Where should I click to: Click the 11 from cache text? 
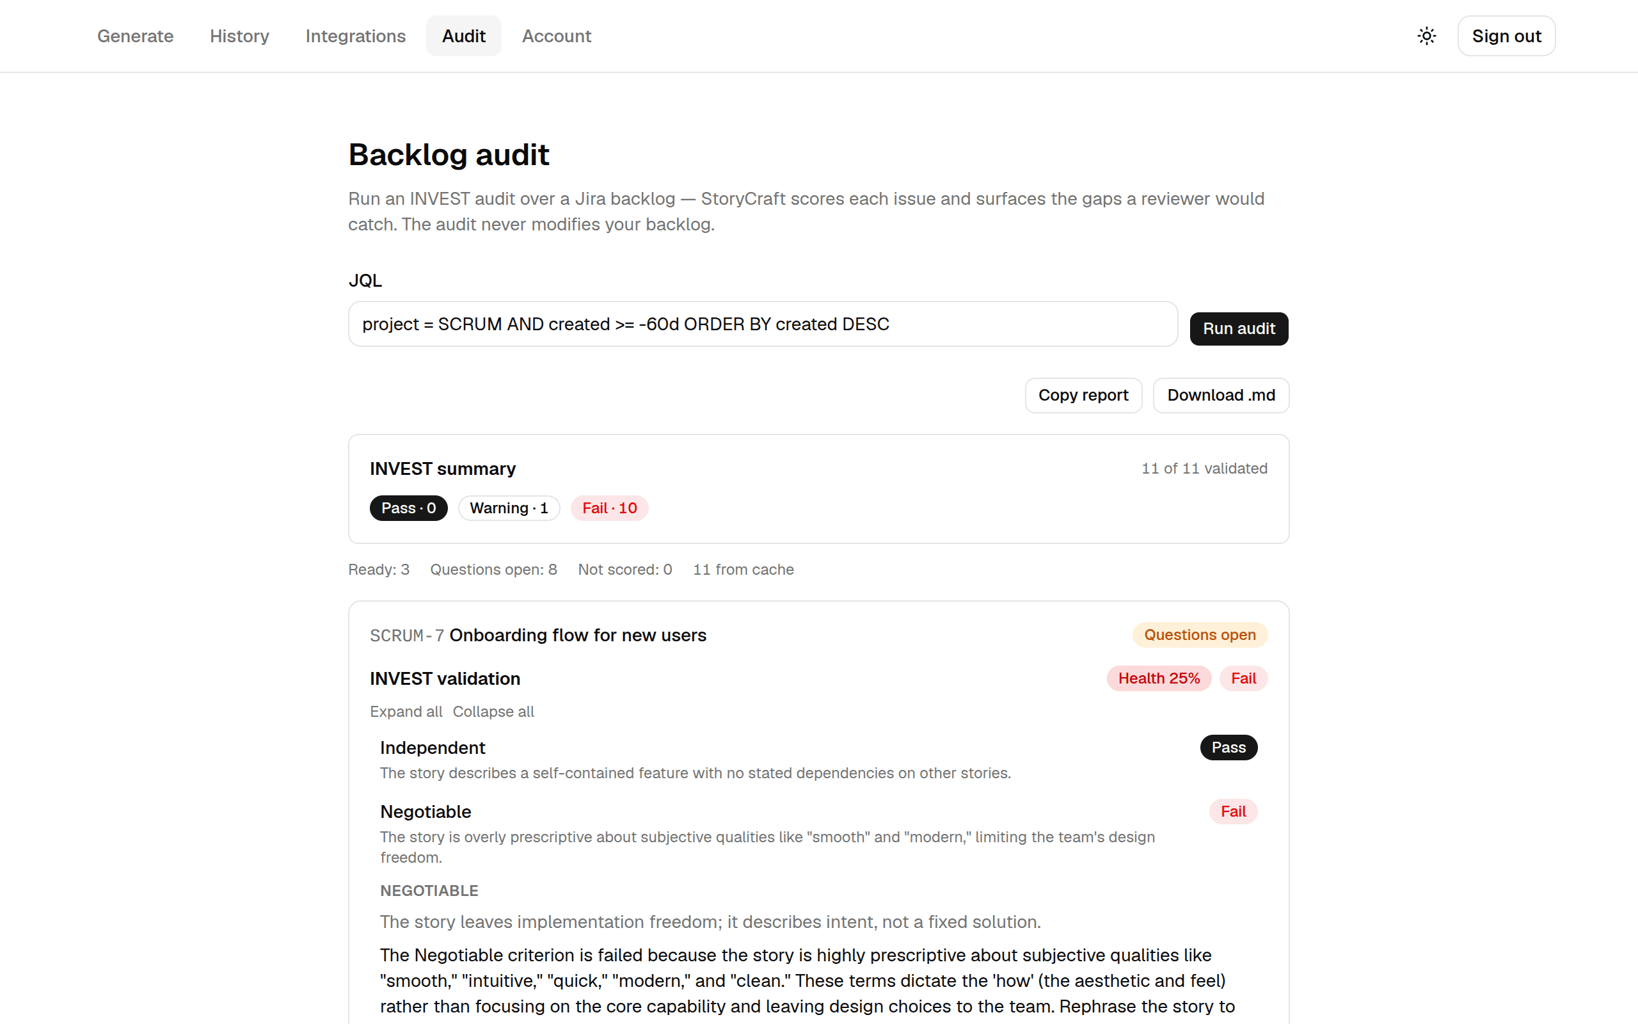click(743, 570)
